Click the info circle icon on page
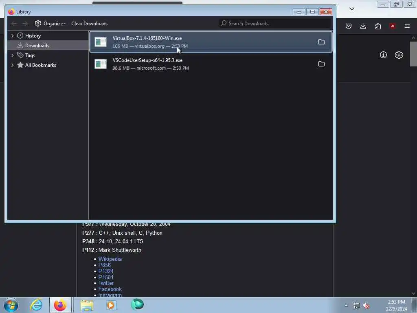This screenshot has width=417, height=313. pyautogui.click(x=383, y=55)
